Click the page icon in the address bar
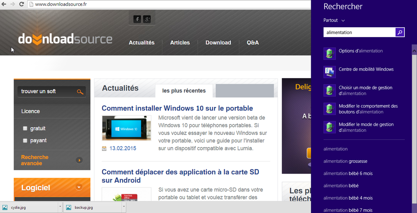The width and height of the screenshot is (417, 213). [x=31, y=4]
